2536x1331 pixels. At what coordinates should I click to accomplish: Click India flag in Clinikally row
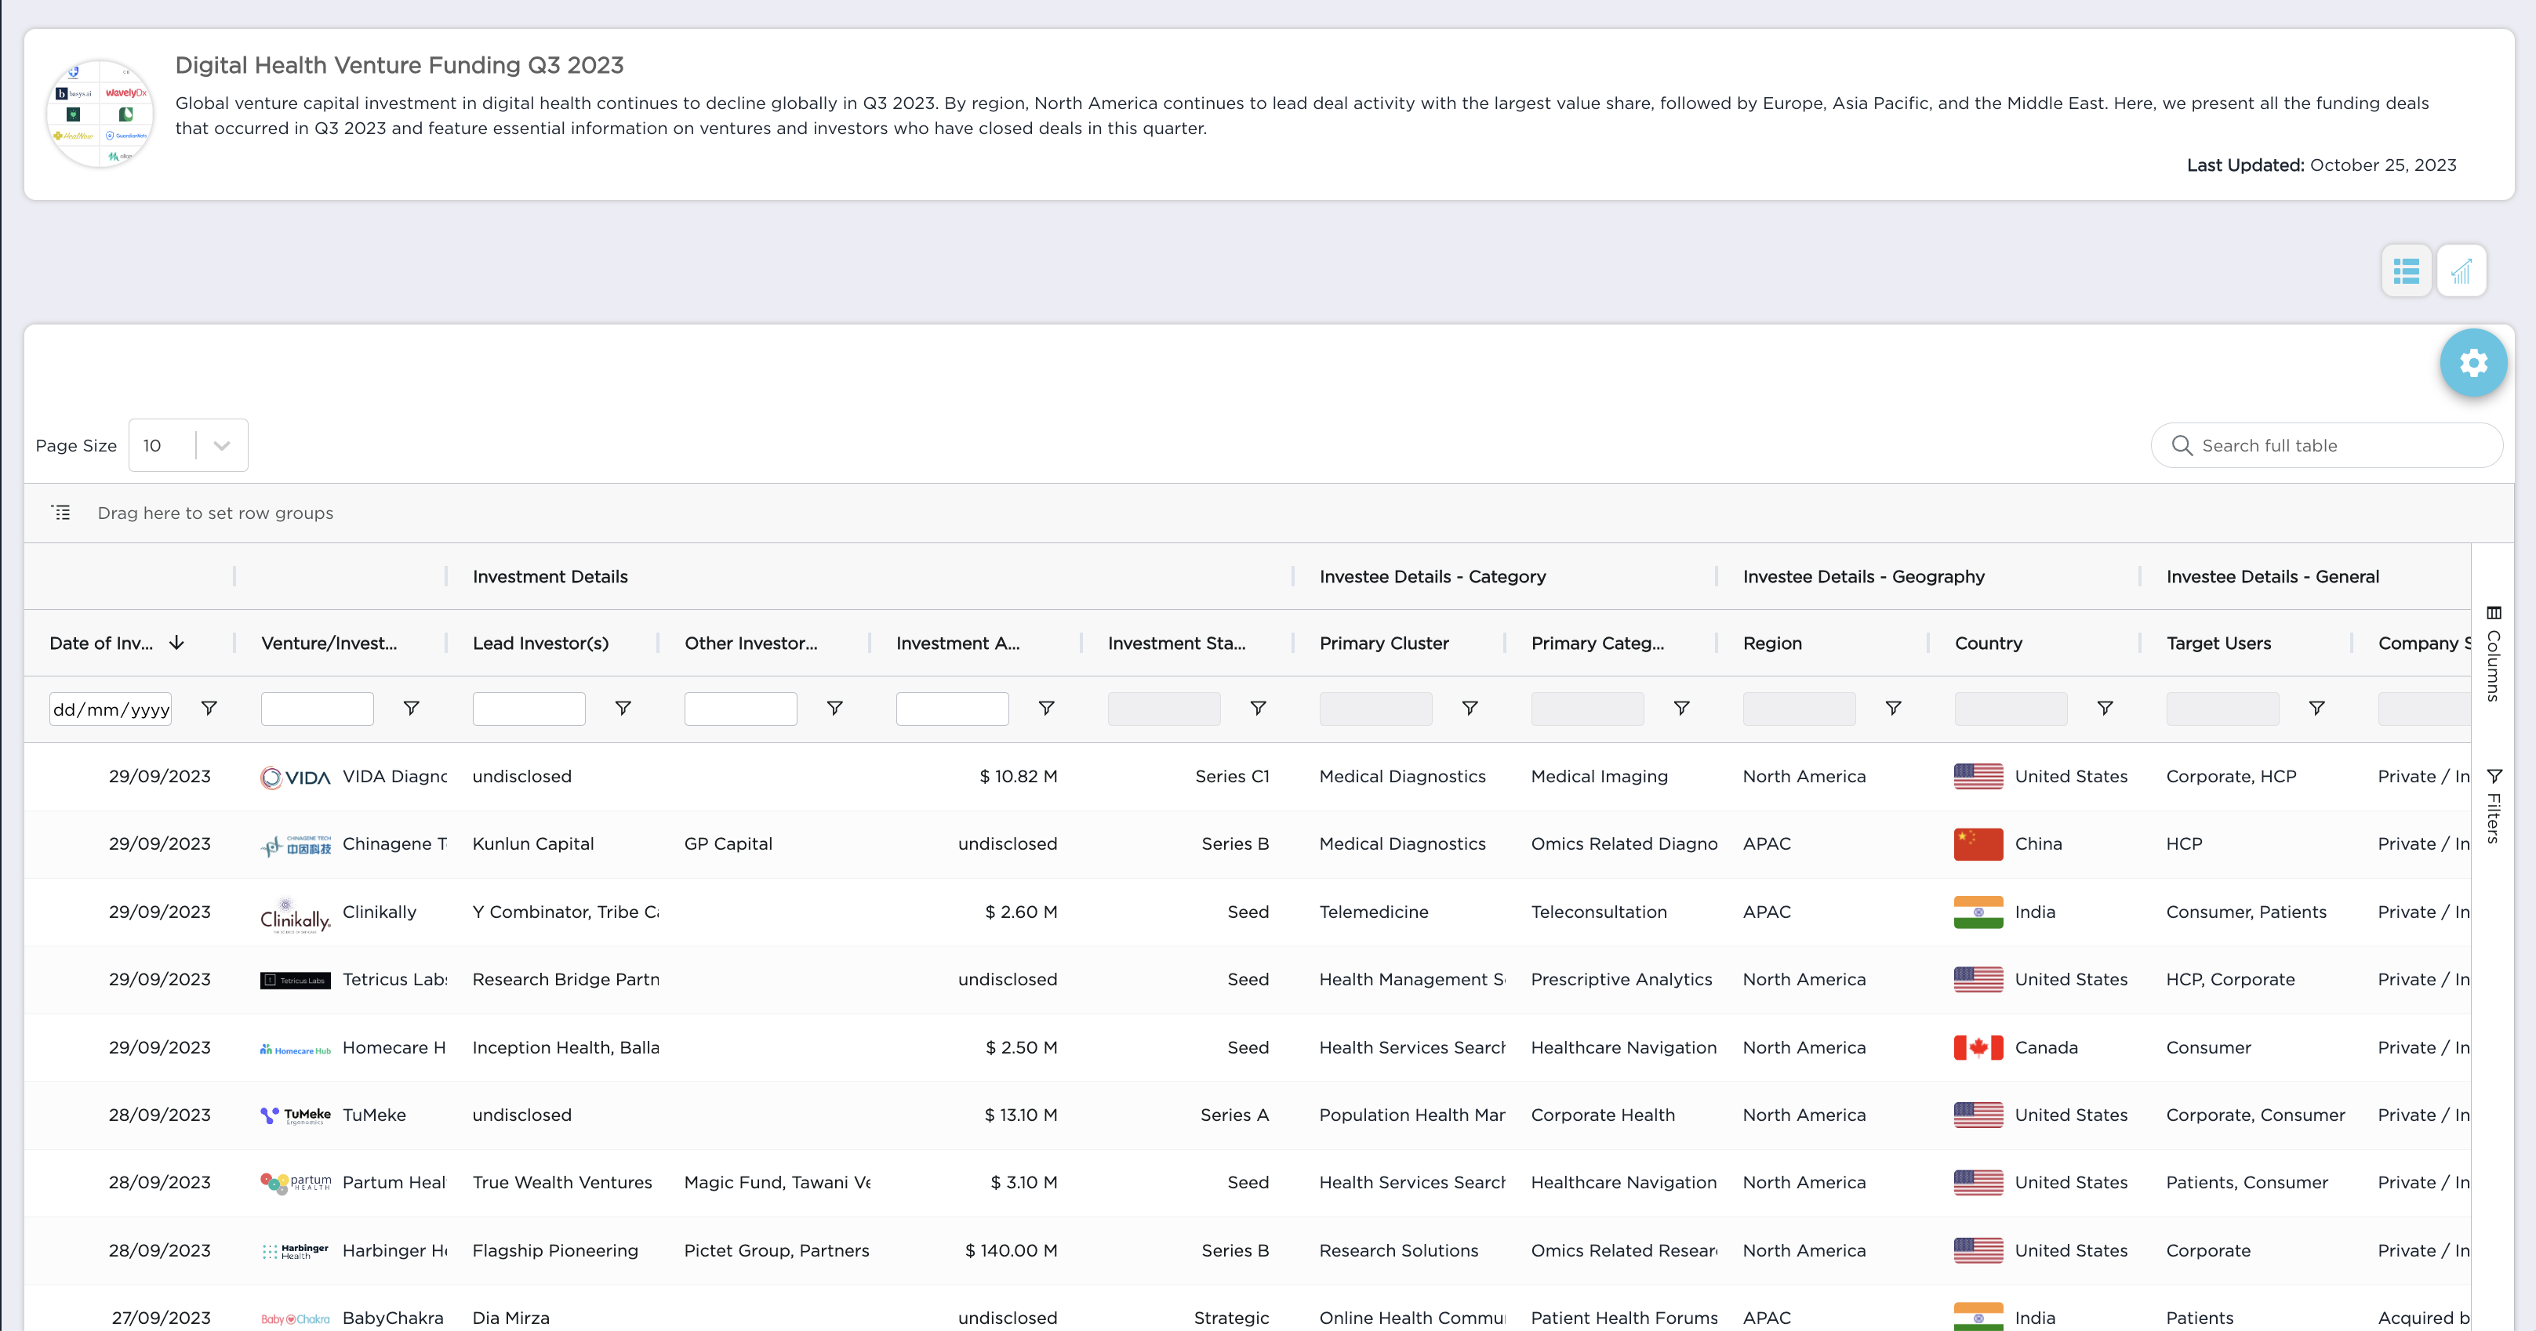click(1978, 912)
